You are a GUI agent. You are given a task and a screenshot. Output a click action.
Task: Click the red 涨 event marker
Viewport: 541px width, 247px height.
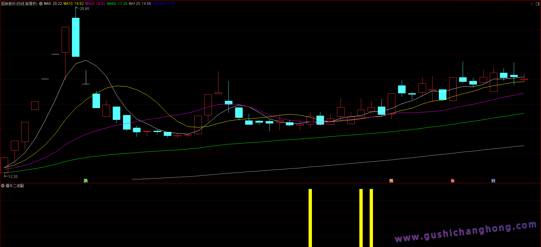(x=452, y=181)
